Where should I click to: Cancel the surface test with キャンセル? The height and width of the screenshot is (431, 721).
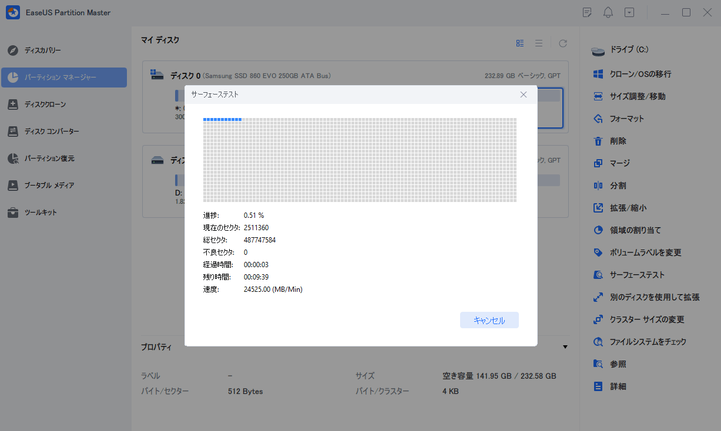pyautogui.click(x=489, y=320)
